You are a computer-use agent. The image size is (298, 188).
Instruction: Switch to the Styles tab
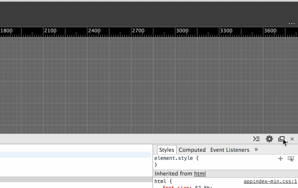pos(166,150)
